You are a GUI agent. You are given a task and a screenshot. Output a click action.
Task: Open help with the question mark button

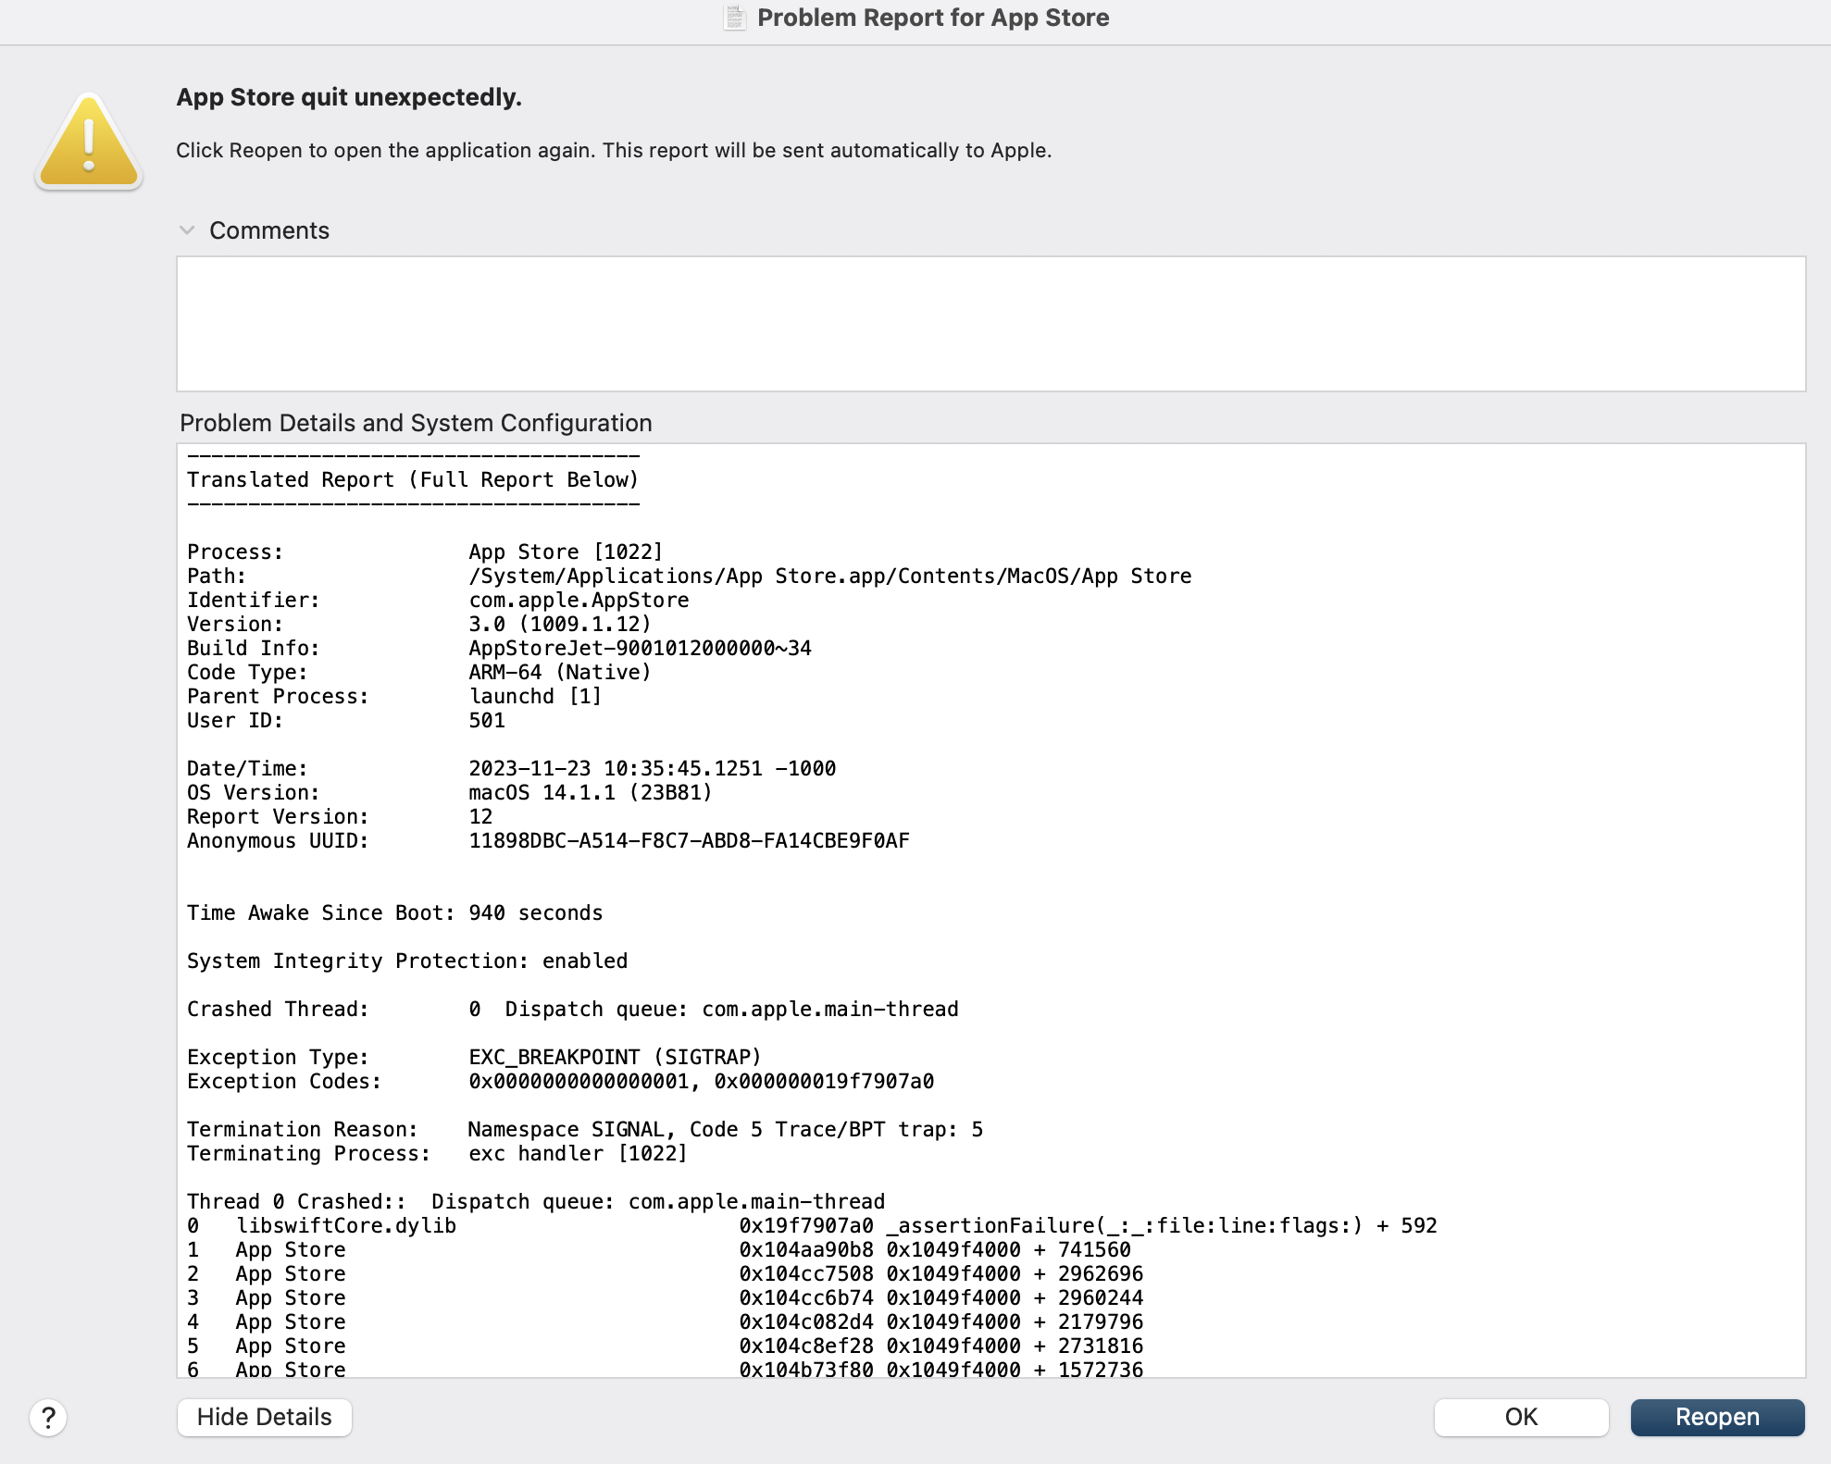coord(48,1417)
